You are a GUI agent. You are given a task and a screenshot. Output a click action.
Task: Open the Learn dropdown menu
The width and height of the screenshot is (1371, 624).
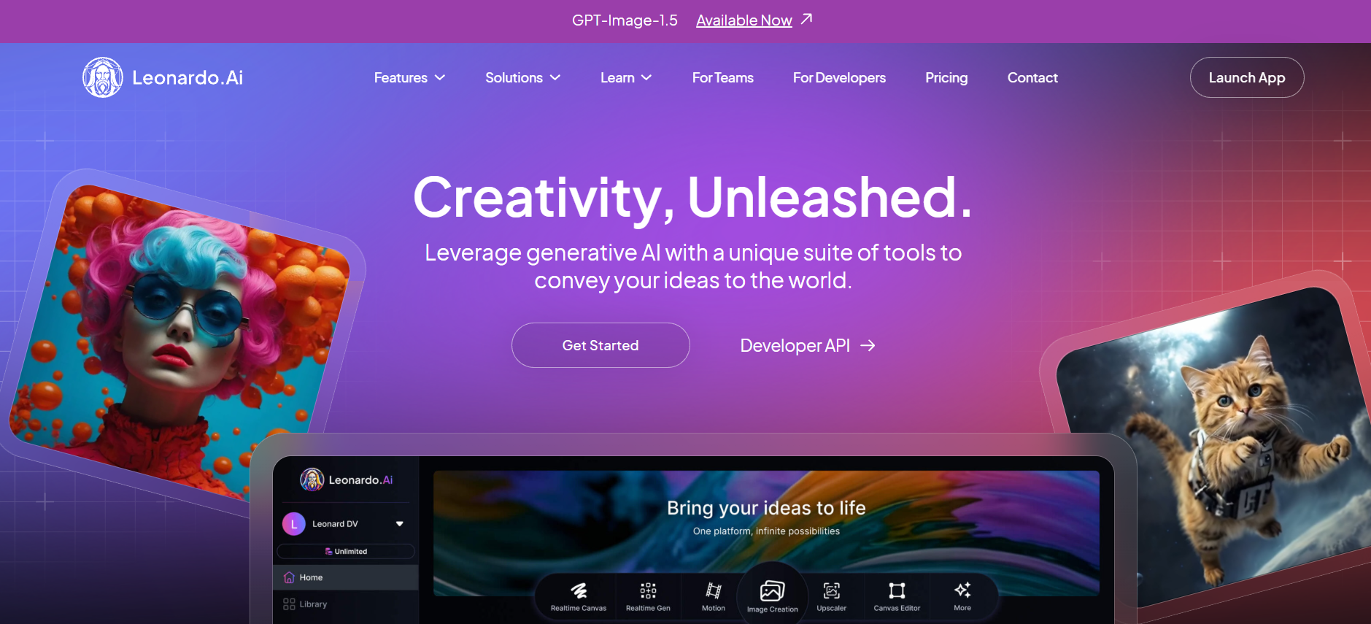click(625, 77)
